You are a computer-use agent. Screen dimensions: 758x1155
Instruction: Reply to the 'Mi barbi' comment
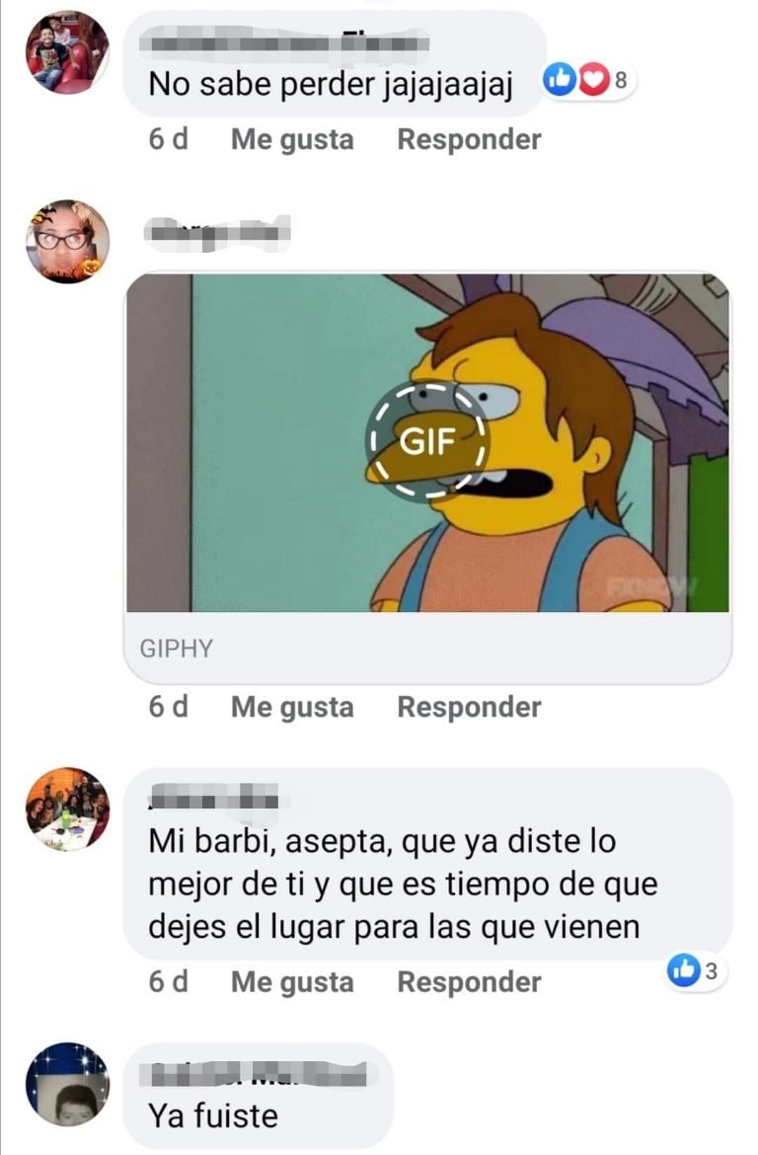click(469, 982)
